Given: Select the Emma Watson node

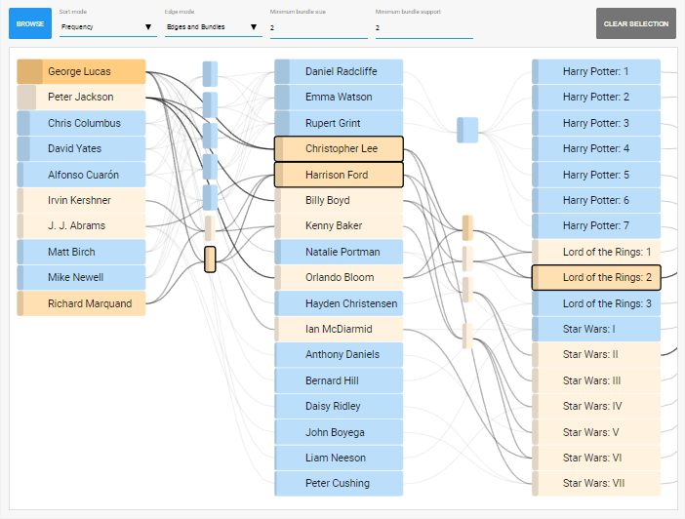Looking at the screenshot, I should (x=339, y=97).
